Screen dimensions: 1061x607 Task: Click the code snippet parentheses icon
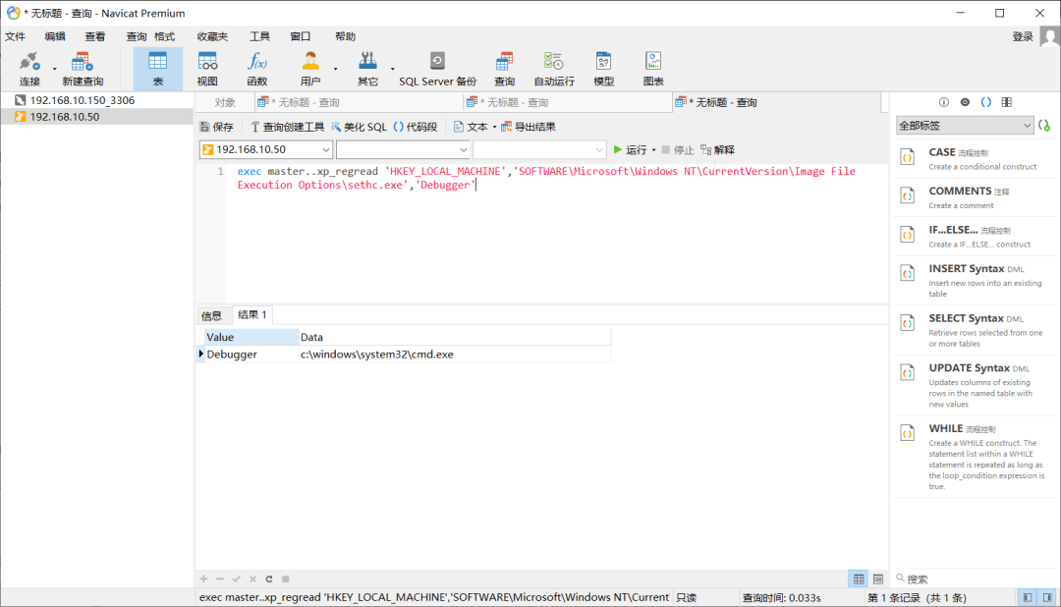[986, 102]
